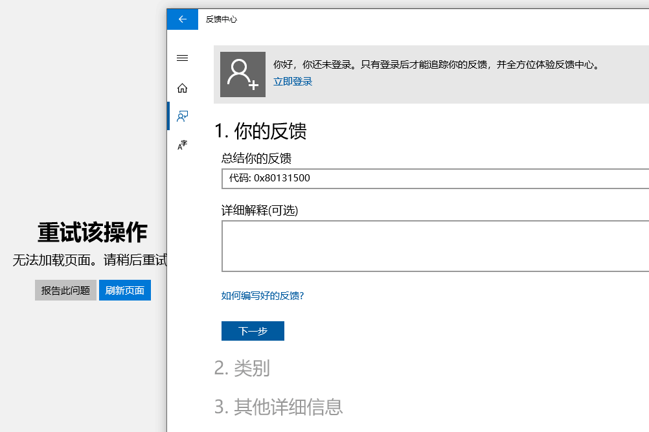
Task: Click the language translation sidebar icon
Action: click(182, 145)
